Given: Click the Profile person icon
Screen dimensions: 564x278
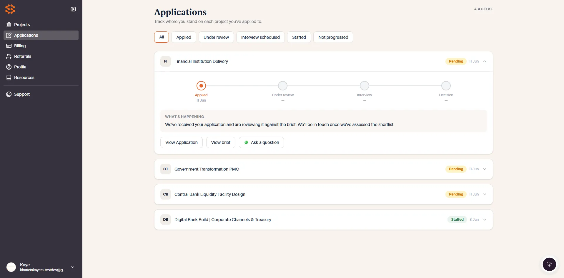Looking at the screenshot, I should pos(9,67).
